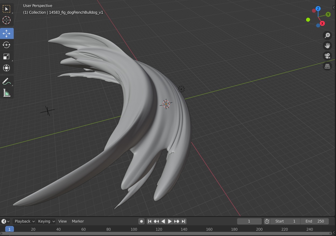
Task: Click the hand Pan view button
Action: click(x=327, y=46)
